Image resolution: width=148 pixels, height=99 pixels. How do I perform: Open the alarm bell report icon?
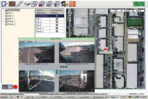[34, 4]
